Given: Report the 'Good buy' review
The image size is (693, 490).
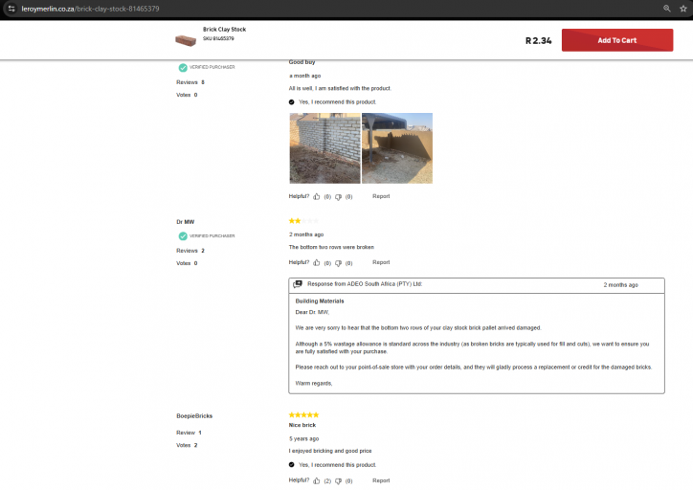Looking at the screenshot, I should (381, 196).
